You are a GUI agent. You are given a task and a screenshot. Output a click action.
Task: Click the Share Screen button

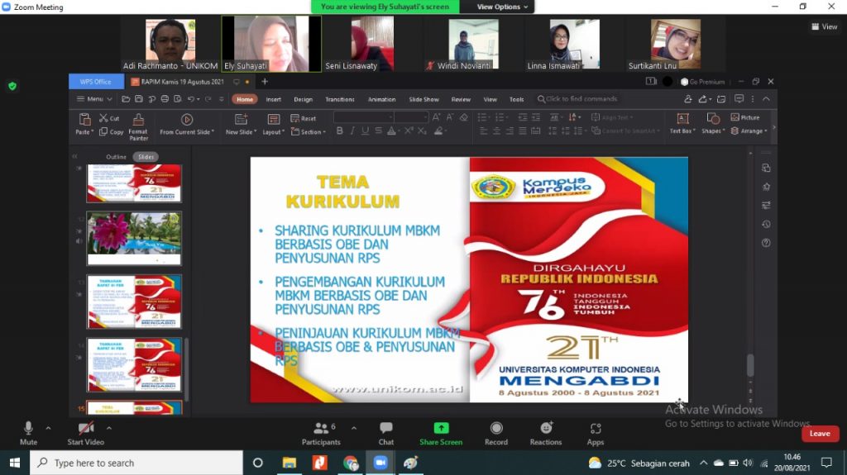point(441,434)
